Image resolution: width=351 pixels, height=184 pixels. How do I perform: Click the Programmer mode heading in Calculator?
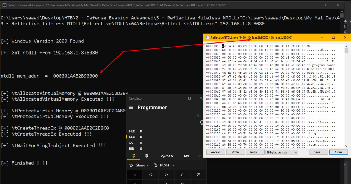pyautogui.click(x=152, y=108)
